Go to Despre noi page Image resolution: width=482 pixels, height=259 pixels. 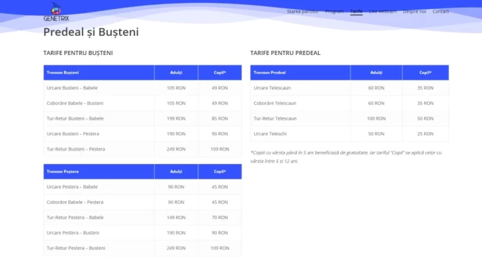tap(415, 12)
